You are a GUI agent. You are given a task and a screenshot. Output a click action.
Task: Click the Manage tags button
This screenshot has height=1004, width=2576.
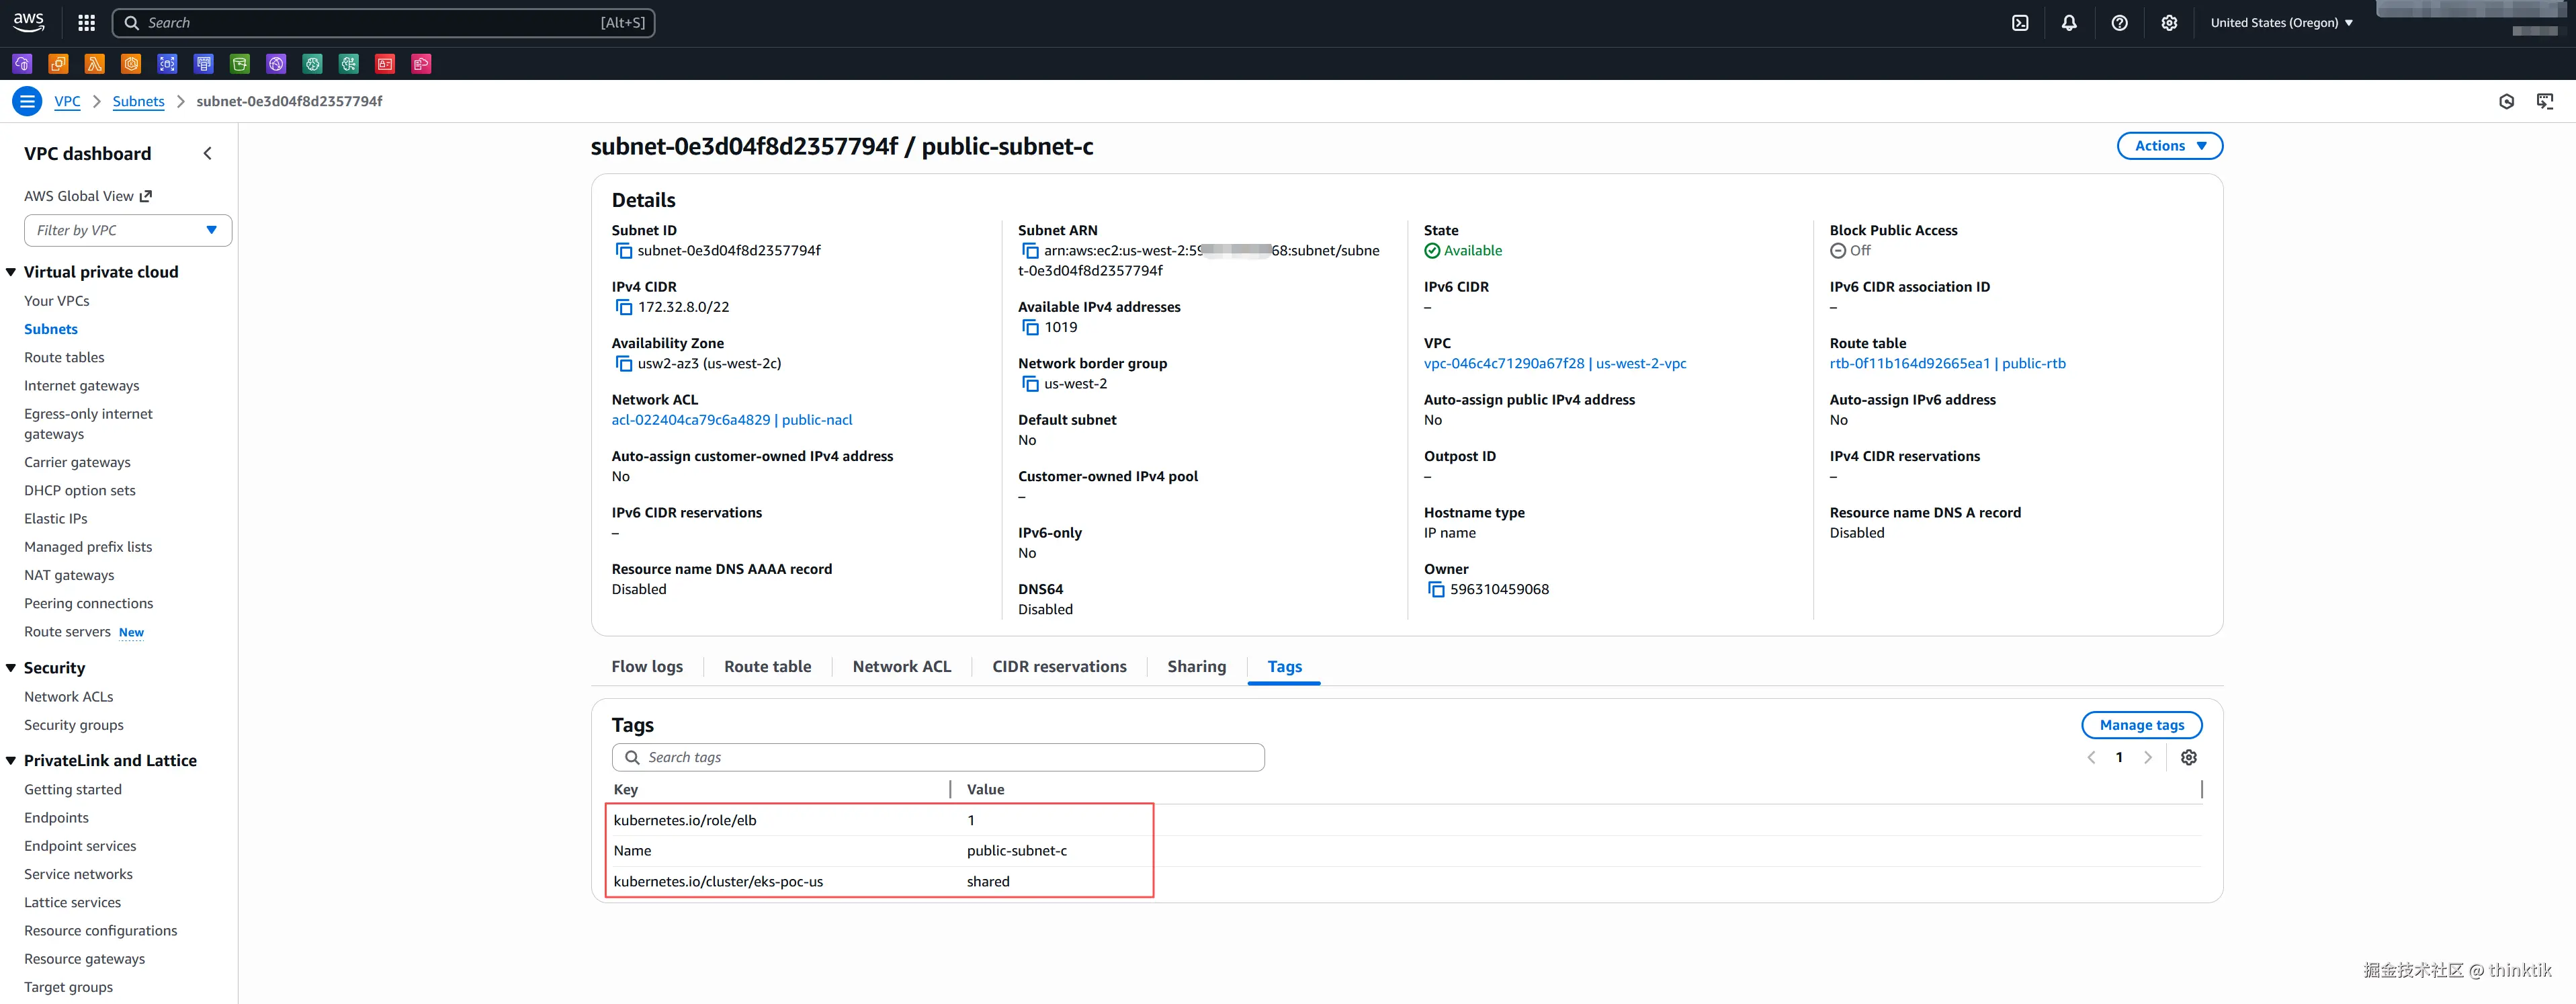click(2141, 725)
